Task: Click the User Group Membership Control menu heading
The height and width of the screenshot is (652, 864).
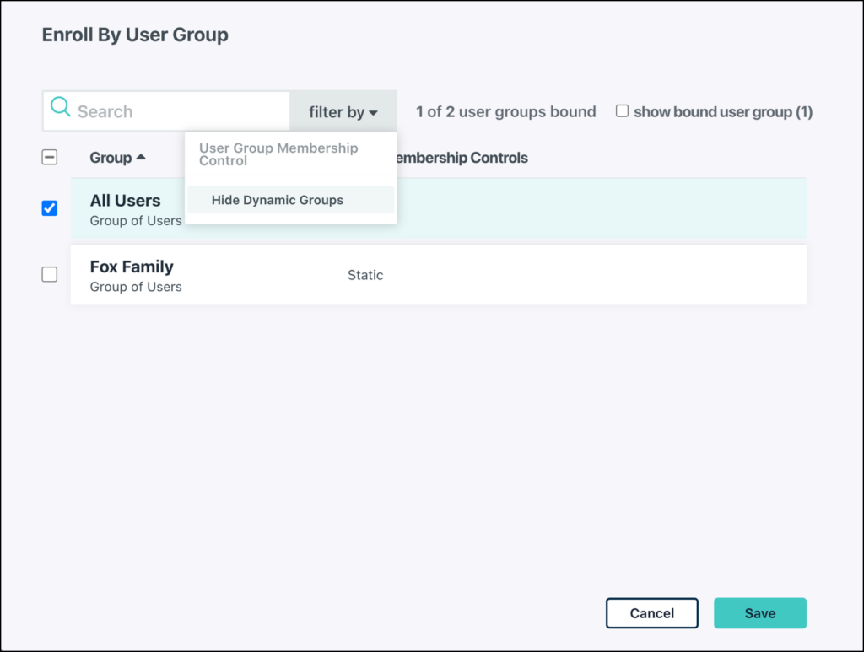Action: tap(279, 154)
